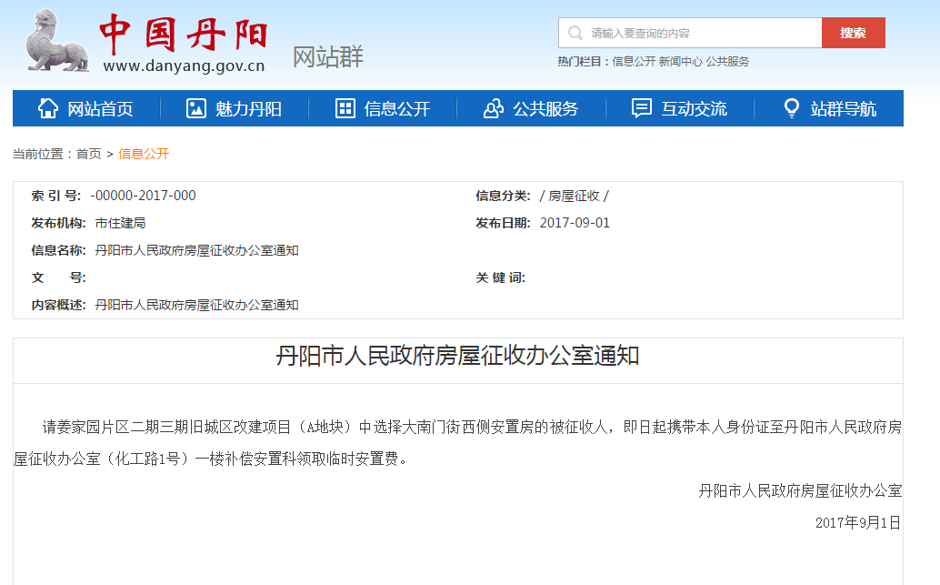Viewport: 940px width, 585px height.
Task: Open 站群导航 in the navigation bar
Action: click(x=843, y=109)
